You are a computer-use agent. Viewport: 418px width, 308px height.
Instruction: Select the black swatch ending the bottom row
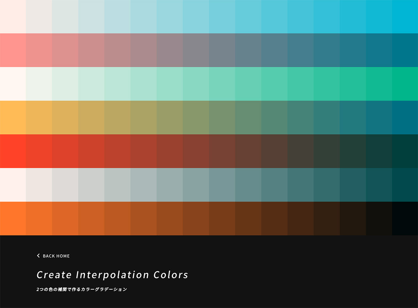[405, 218]
